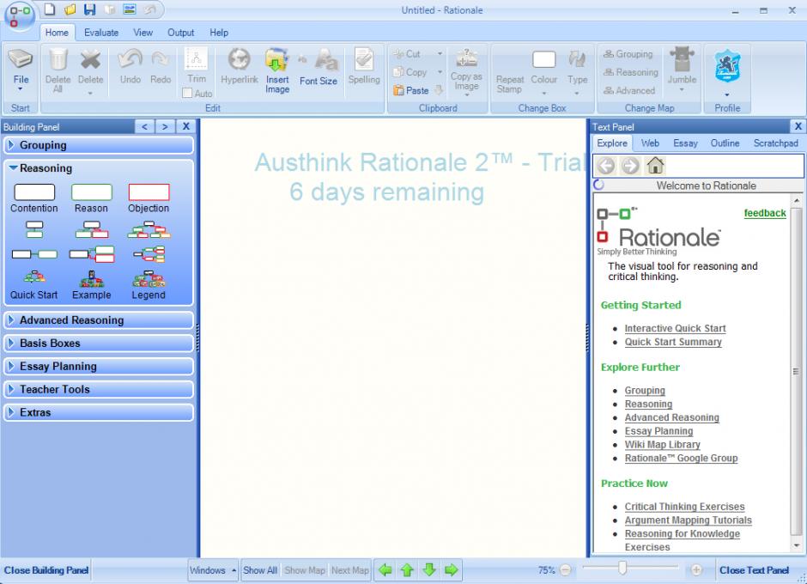Click the forward arrow in Text Panel browser
The image size is (807, 584).
click(x=630, y=165)
